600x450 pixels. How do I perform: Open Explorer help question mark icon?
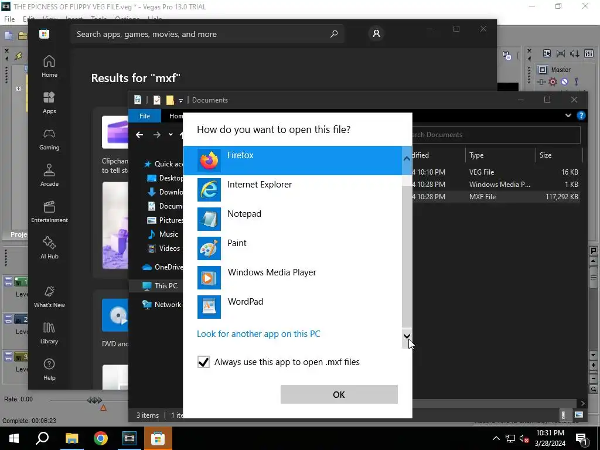pyautogui.click(x=581, y=115)
